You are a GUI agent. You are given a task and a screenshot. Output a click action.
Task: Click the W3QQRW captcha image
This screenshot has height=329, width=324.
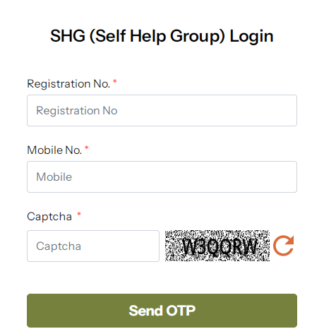[217, 246]
